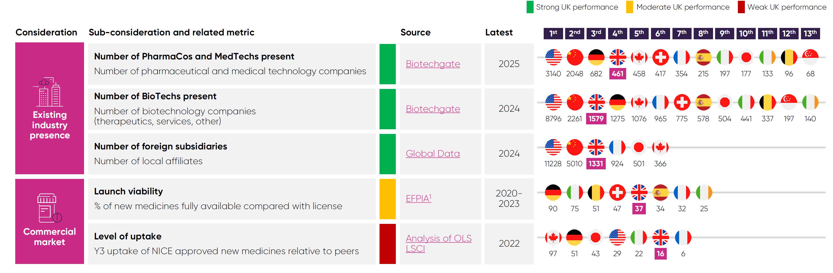833x273 pixels.
Task: Open the Global Data source link
Action: point(433,154)
